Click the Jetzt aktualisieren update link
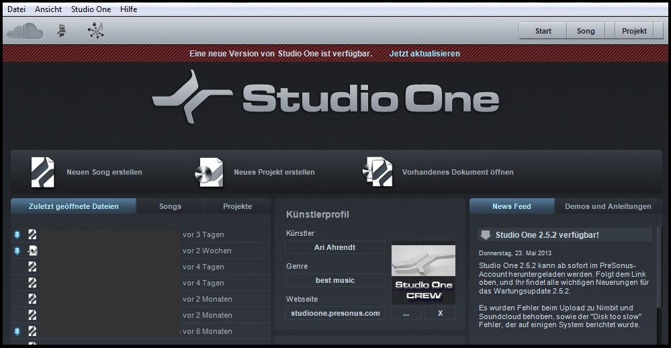Viewport: 671px width, 348px height. 424,54
